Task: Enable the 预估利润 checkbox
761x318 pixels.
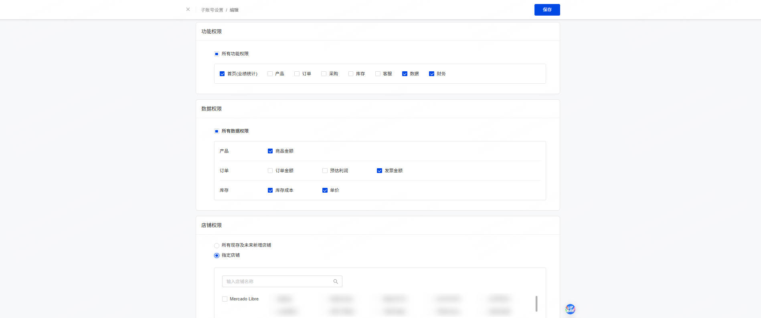Action: [x=325, y=171]
